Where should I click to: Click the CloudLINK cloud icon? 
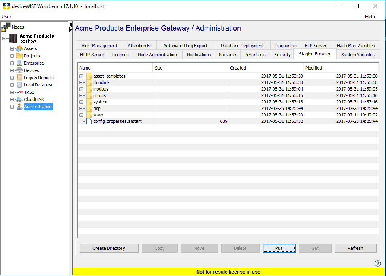19,99
